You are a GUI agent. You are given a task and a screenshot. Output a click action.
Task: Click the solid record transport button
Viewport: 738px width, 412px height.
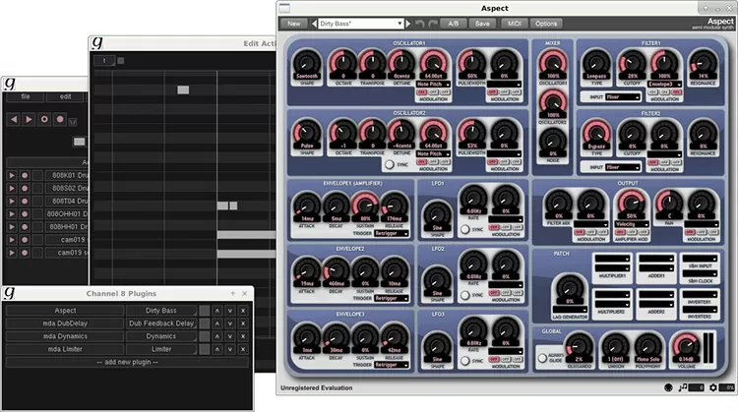60,119
